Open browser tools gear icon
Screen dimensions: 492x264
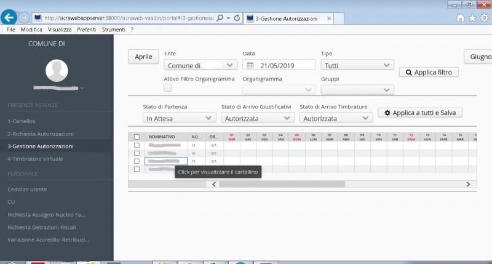484,18
